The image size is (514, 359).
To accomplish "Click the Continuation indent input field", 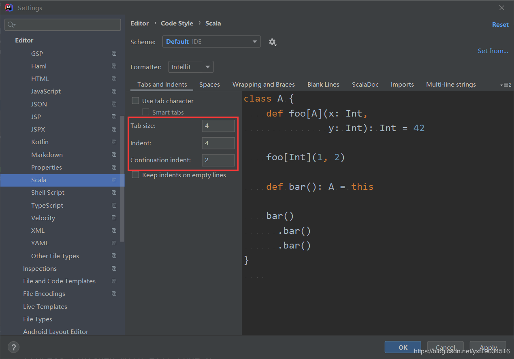I will (218, 160).
